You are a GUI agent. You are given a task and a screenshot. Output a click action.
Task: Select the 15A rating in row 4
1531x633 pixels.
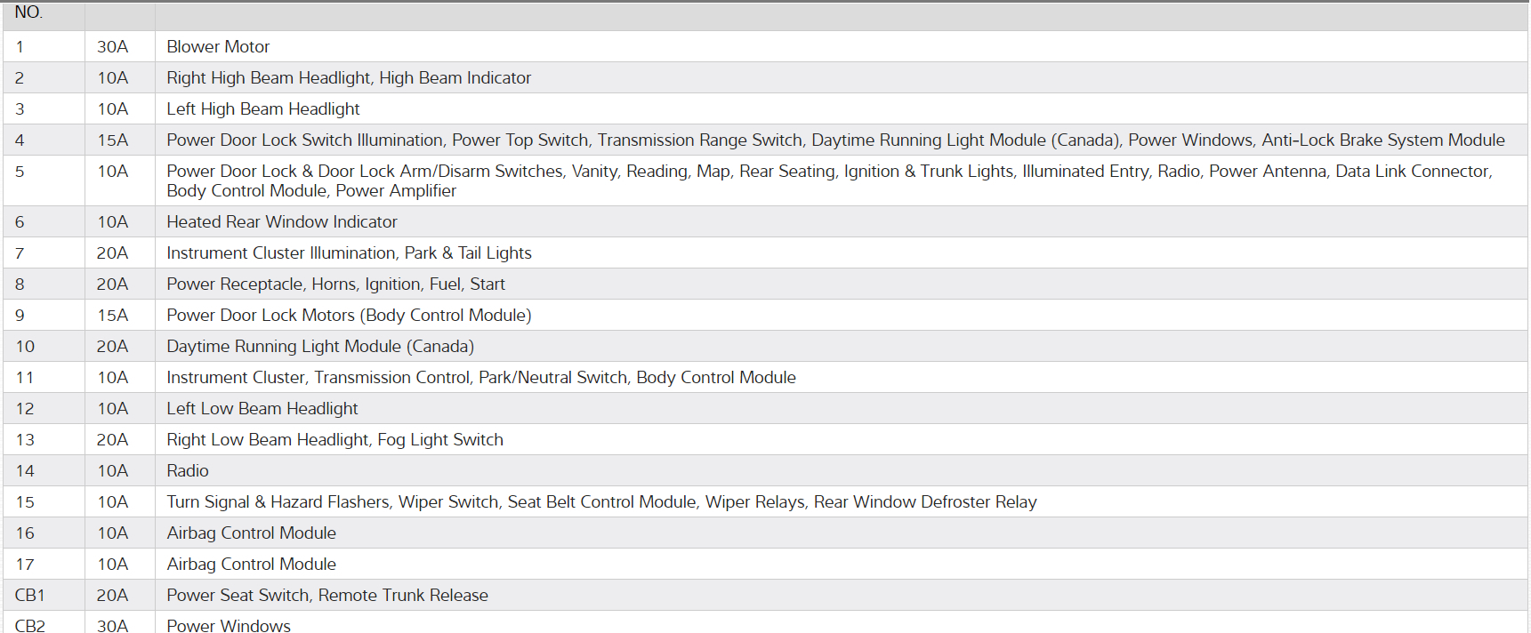pyautogui.click(x=112, y=140)
